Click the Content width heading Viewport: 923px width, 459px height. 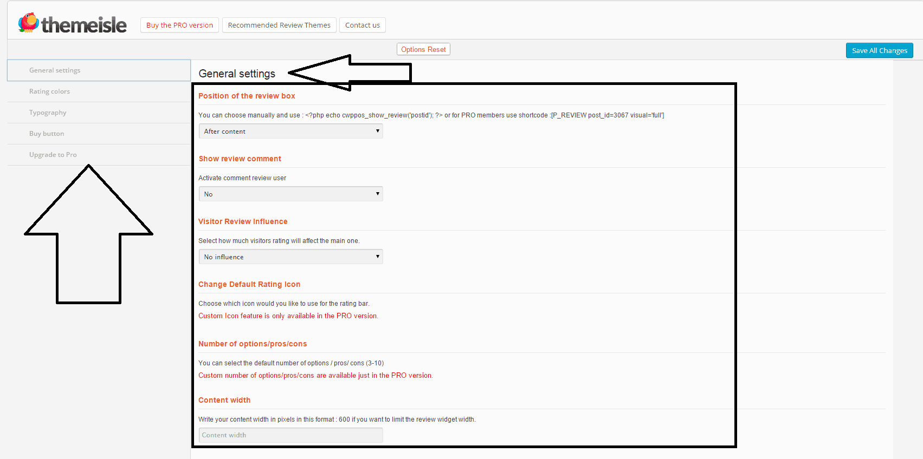click(224, 400)
